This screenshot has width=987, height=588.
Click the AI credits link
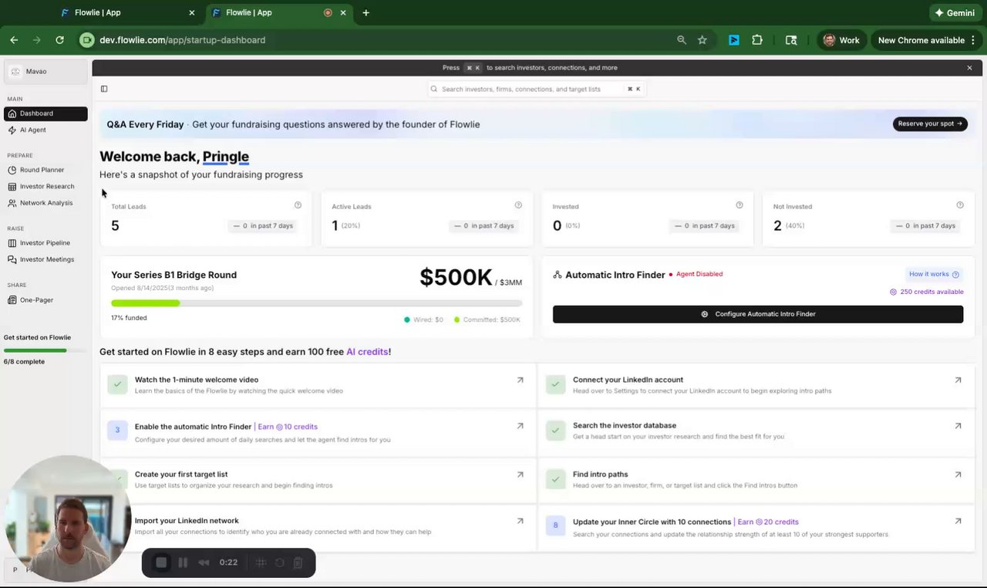click(x=367, y=352)
